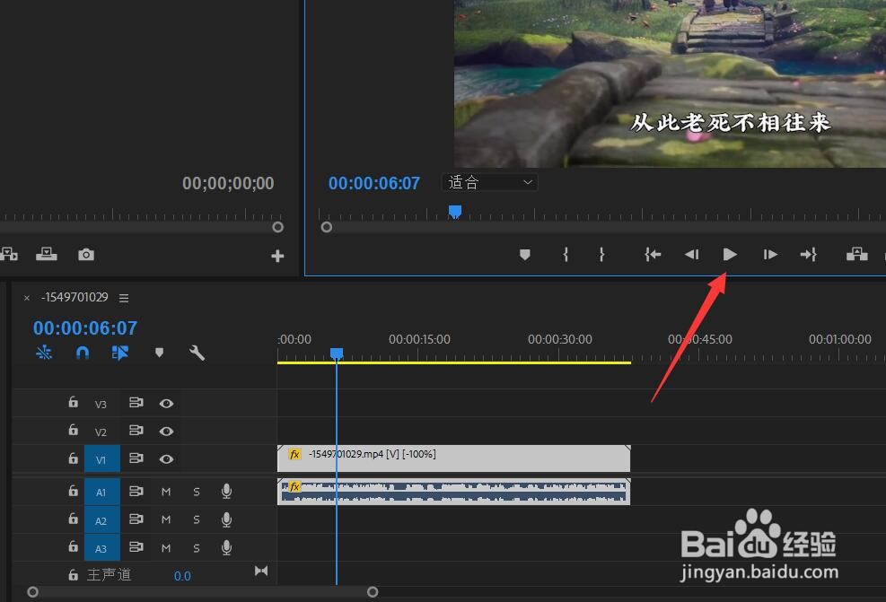
Task: Solo track A2
Action: point(197,519)
